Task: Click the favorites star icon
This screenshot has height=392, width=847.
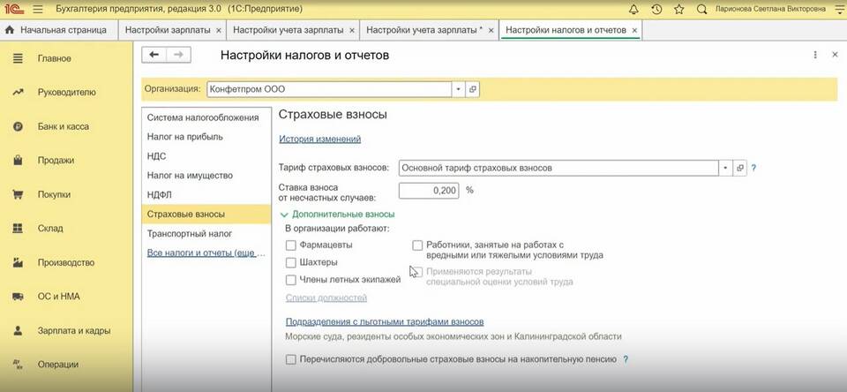Action: tap(678, 9)
